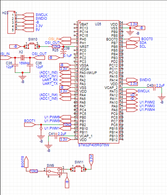
Task: Click the vertical BOOT0 port near SW9
Action: [26, 162]
